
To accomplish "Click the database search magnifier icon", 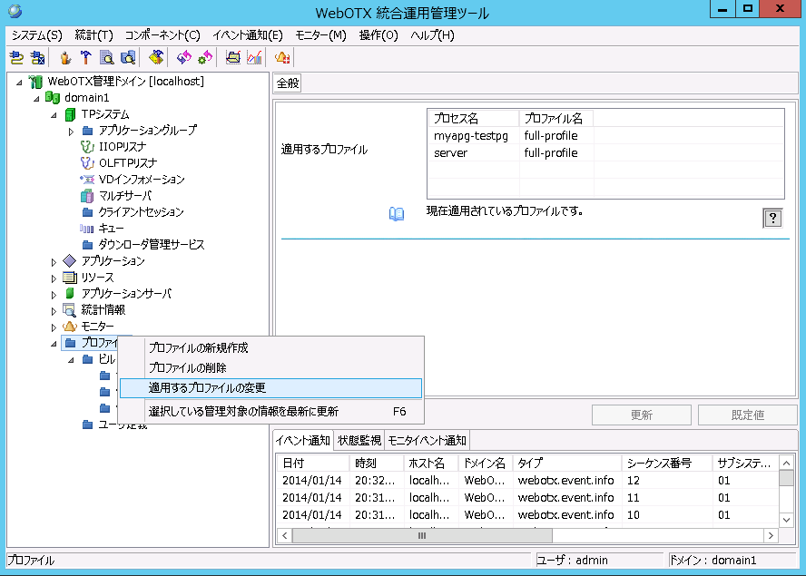I will [x=128, y=56].
